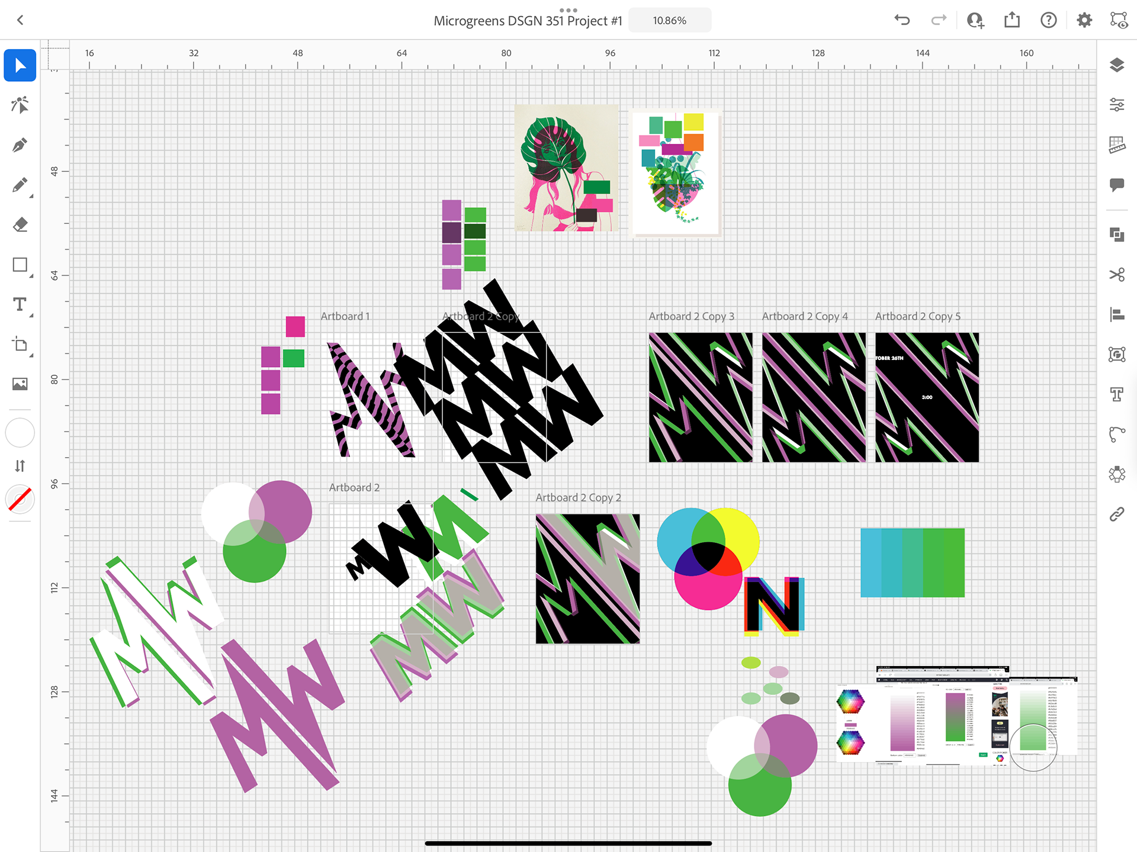Open the three-dots menu above the title

(568, 9)
